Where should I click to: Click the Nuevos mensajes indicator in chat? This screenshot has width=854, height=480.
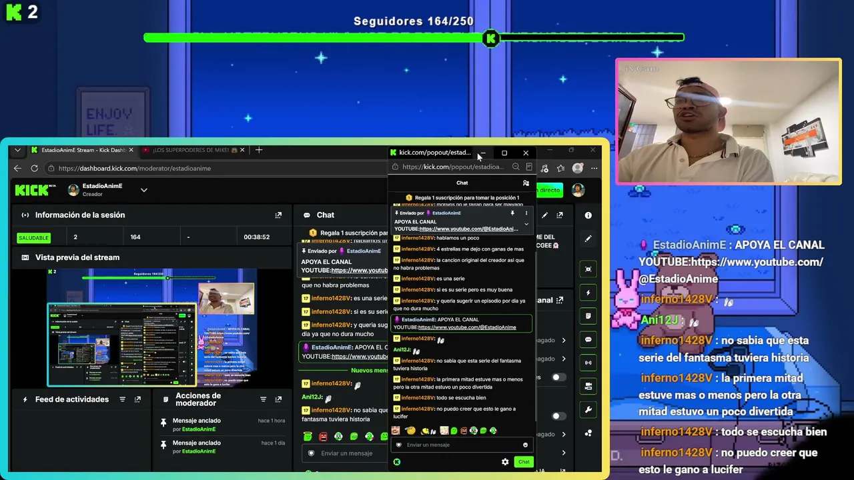[x=369, y=371]
